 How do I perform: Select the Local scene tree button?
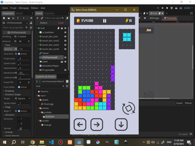tap(61, 23)
